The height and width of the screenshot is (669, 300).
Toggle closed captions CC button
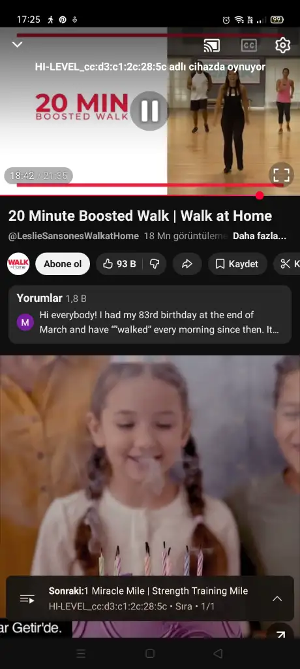[x=249, y=45]
